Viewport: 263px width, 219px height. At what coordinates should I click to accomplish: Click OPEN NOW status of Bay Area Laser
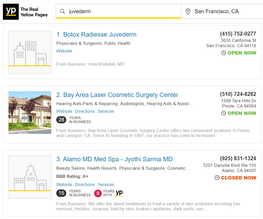coord(242,113)
